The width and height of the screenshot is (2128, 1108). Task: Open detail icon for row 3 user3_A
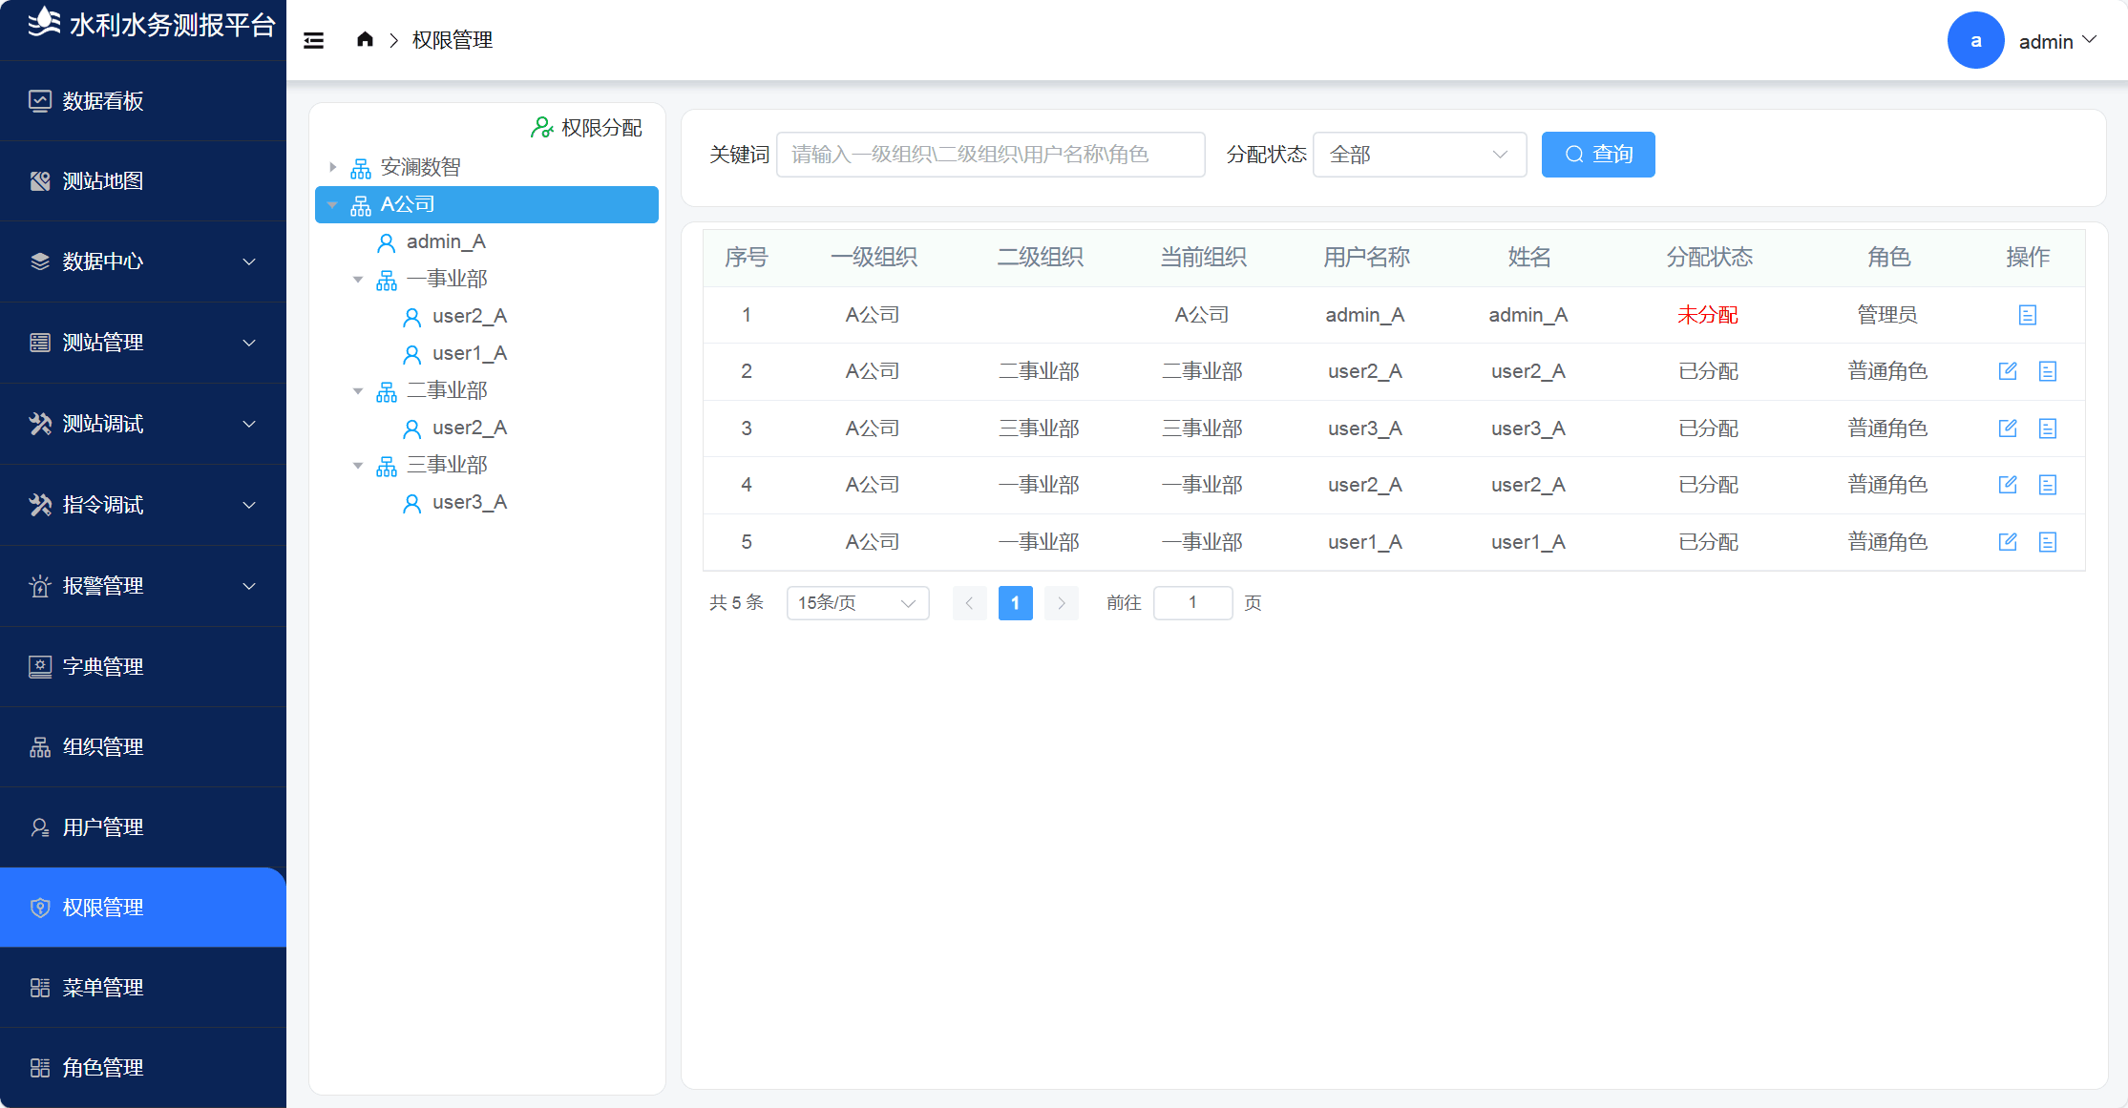coord(2048,429)
